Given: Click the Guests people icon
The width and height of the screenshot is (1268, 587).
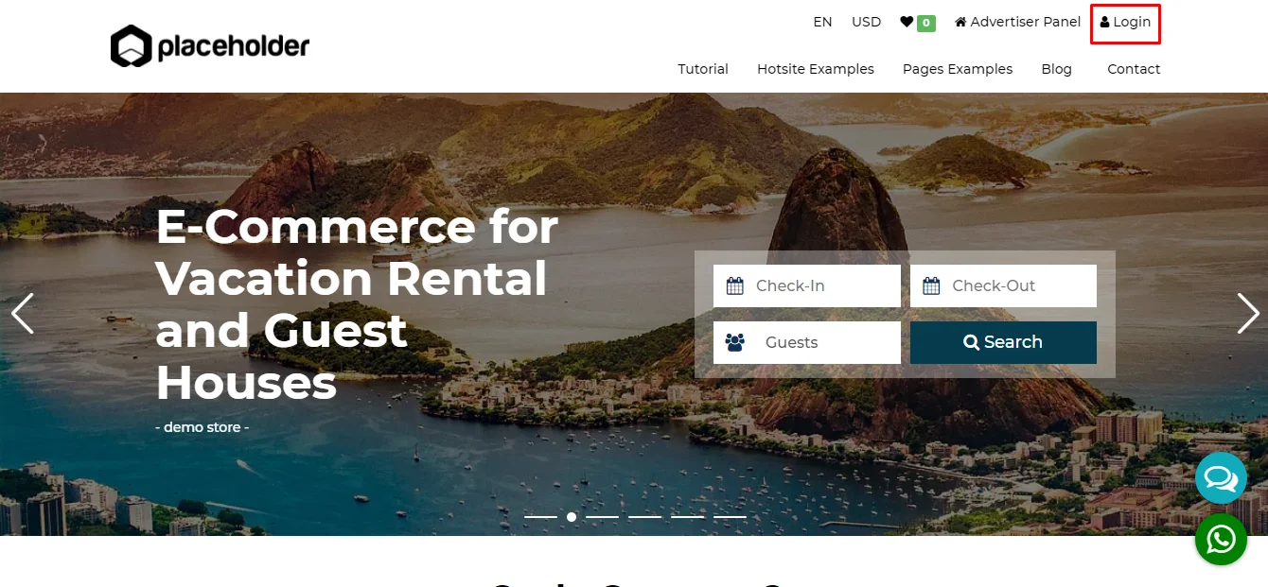Looking at the screenshot, I should pos(735,342).
